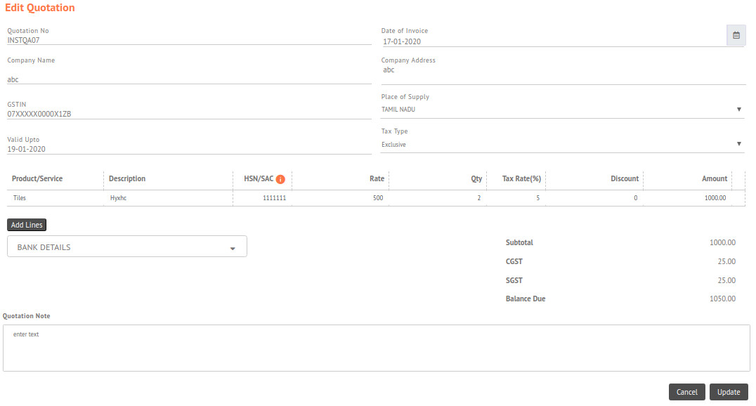Expand the Tax Type dropdown arrow
The width and height of the screenshot is (756, 406).
coord(738,144)
